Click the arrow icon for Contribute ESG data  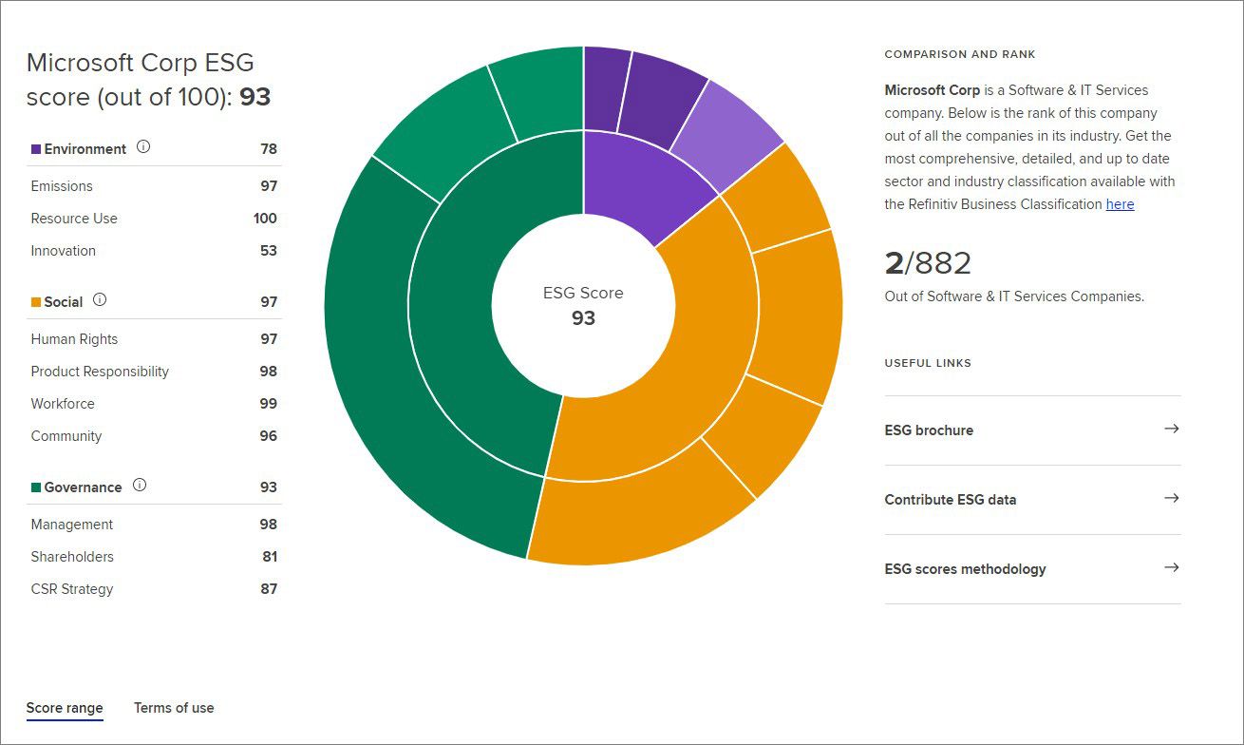click(x=1172, y=498)
